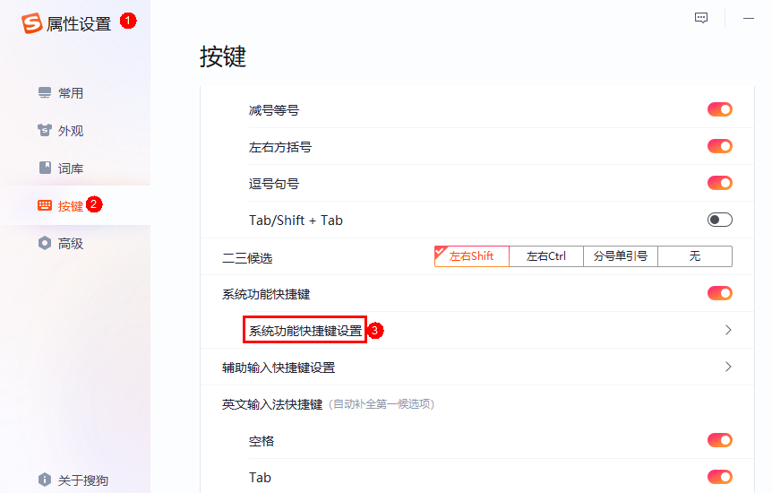Click the info icon beside 关于搜狗
This screenshot has width=772, height=493.
[45, 480]
